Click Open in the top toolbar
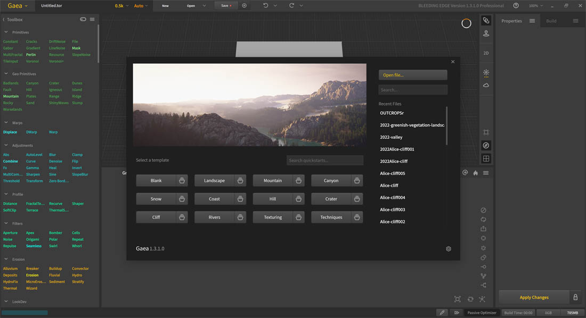586x318 pixels. tap(191, 6)
